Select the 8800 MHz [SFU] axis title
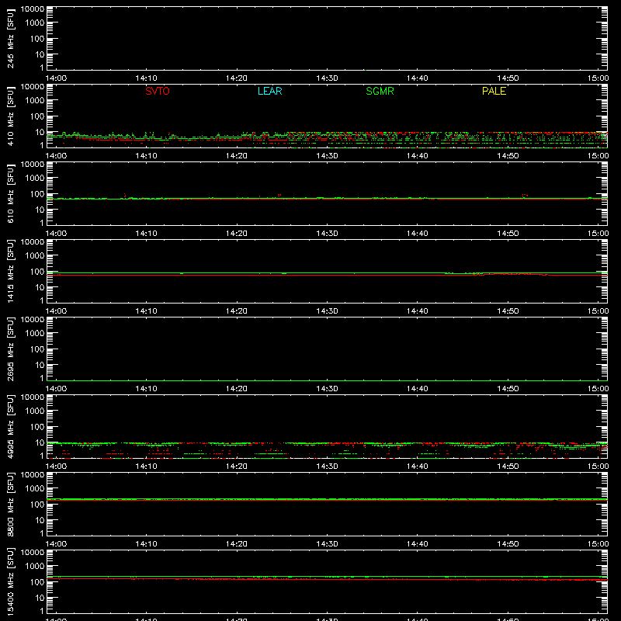Viewport: 621px width, 621px height. tap(10, 504)
